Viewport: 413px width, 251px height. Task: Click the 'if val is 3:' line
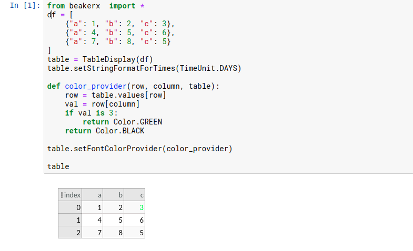92,113
